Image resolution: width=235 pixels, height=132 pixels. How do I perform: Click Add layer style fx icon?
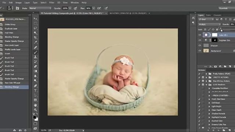tap(211, 66)
